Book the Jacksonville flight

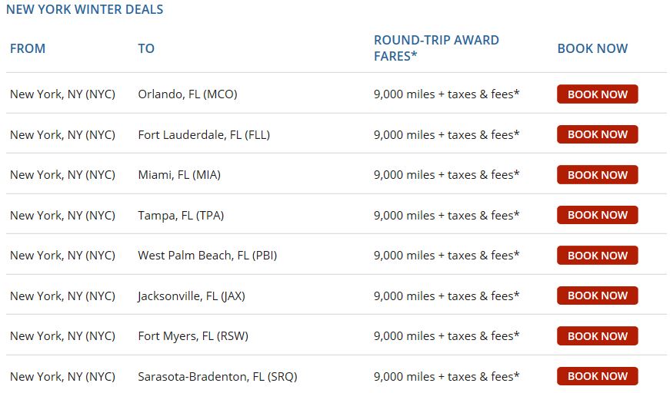(x=597, y=296)
